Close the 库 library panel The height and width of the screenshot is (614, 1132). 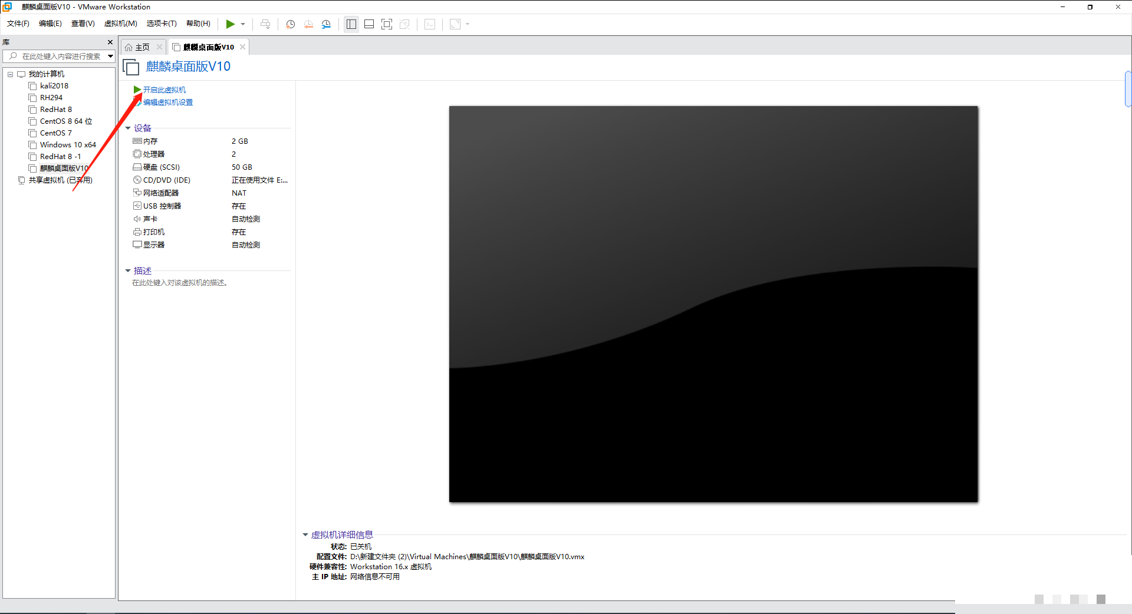click(110, 42)
